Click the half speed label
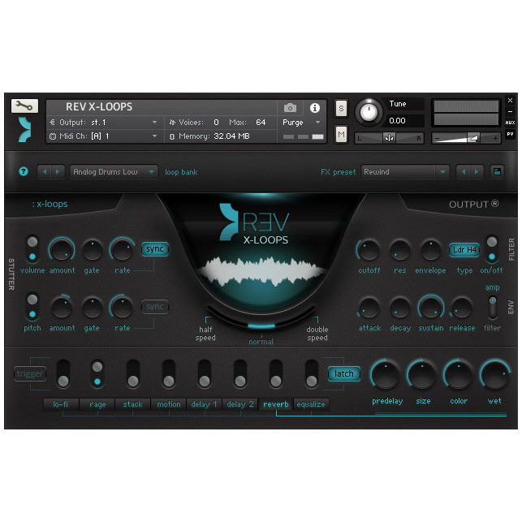This screenshot has width=522, height=522. [205, 333]
